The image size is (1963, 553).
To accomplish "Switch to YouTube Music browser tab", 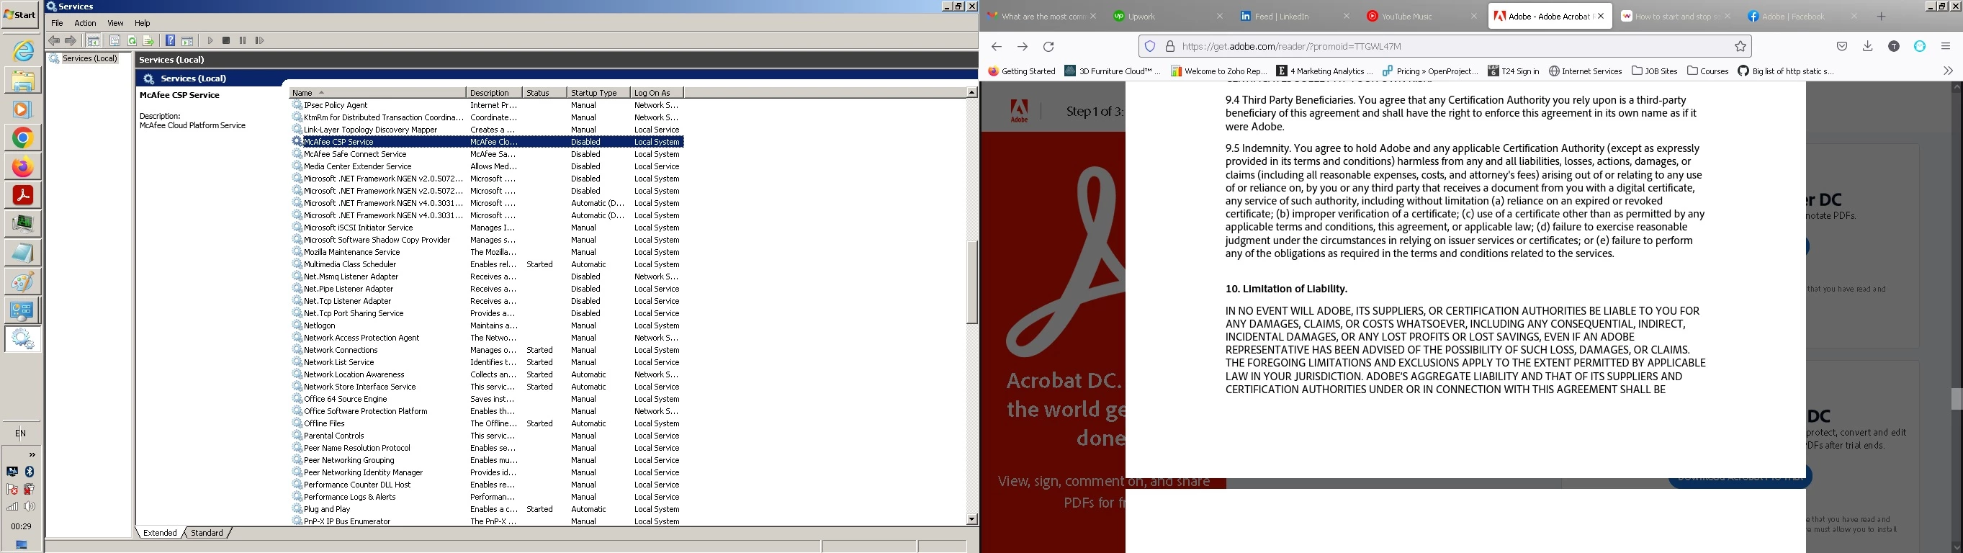I will 1421,16.
